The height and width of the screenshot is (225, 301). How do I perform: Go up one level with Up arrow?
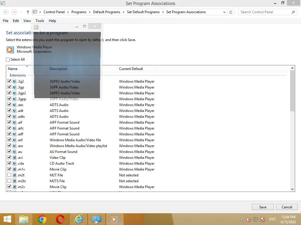[28, 12]
